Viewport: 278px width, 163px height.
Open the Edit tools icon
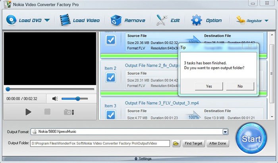162,20
